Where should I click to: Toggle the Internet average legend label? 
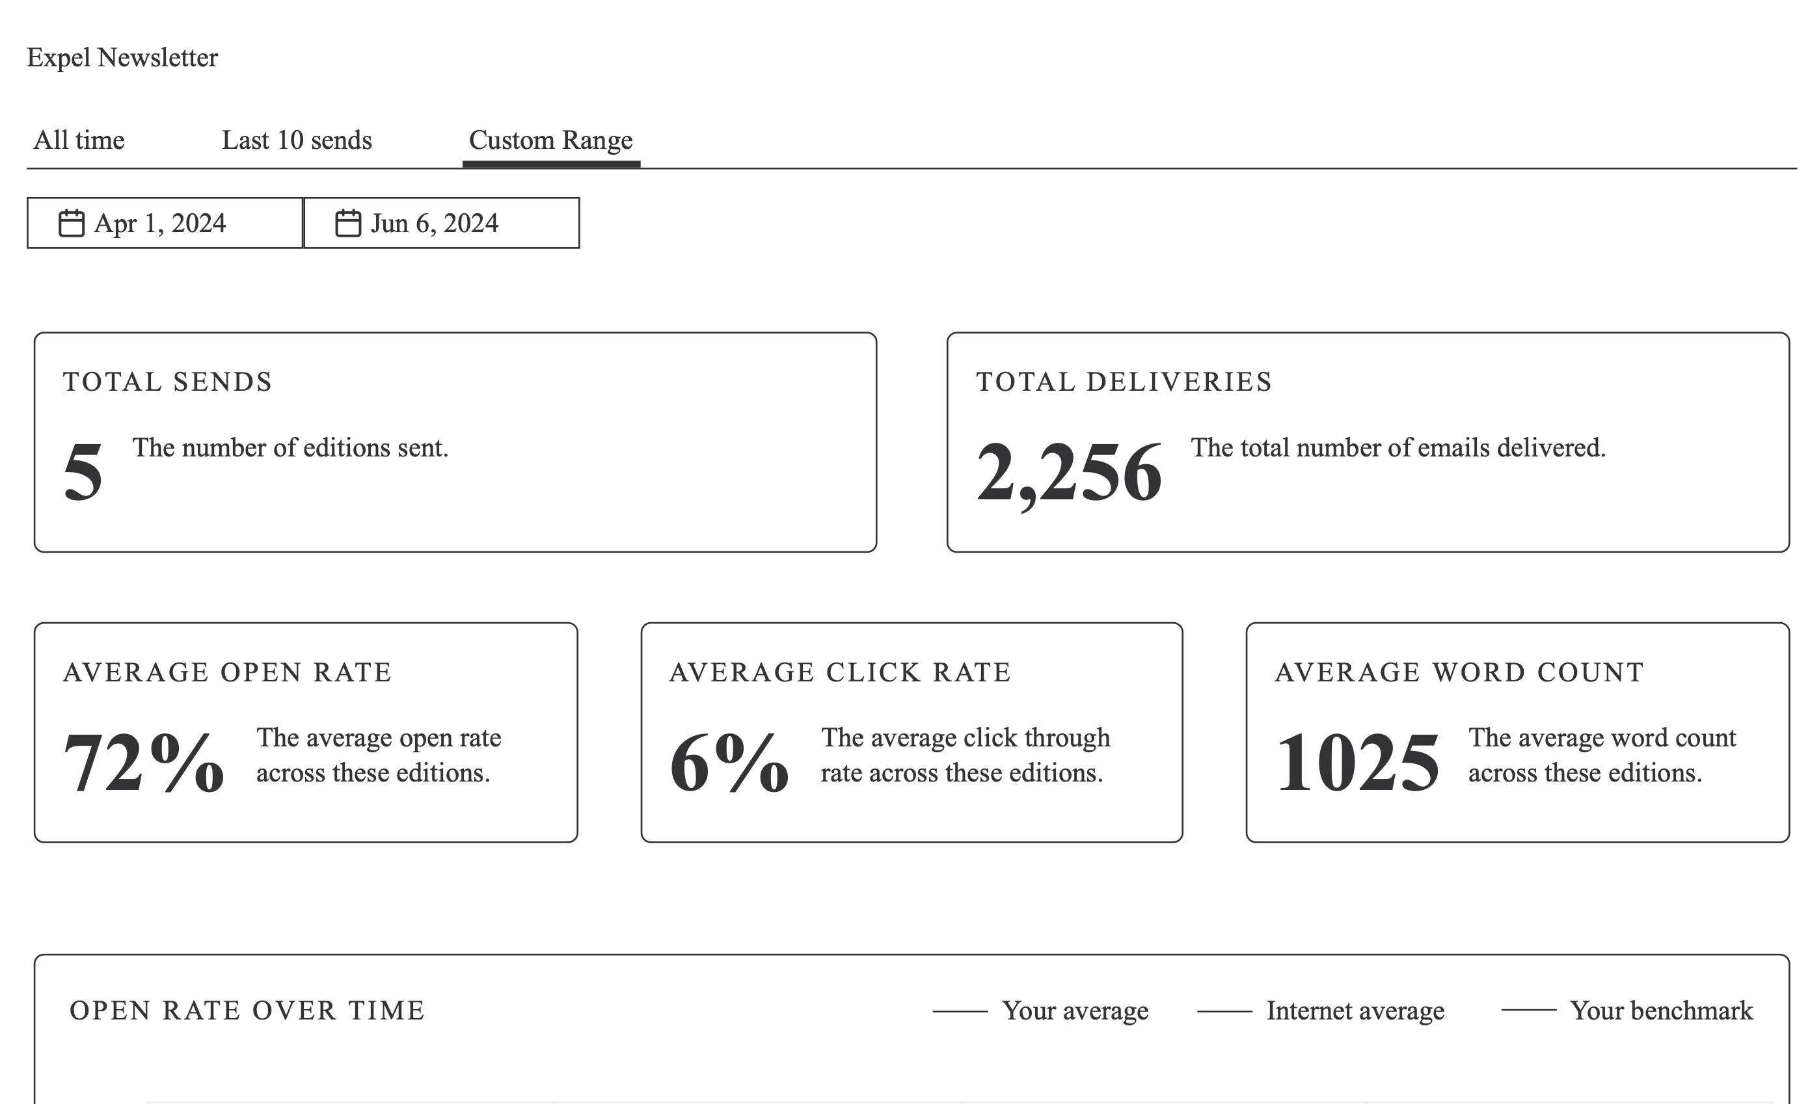point(1355,1011)
